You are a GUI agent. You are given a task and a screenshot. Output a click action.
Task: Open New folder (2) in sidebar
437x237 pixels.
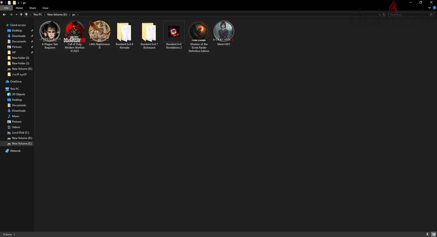coord(21,58)
